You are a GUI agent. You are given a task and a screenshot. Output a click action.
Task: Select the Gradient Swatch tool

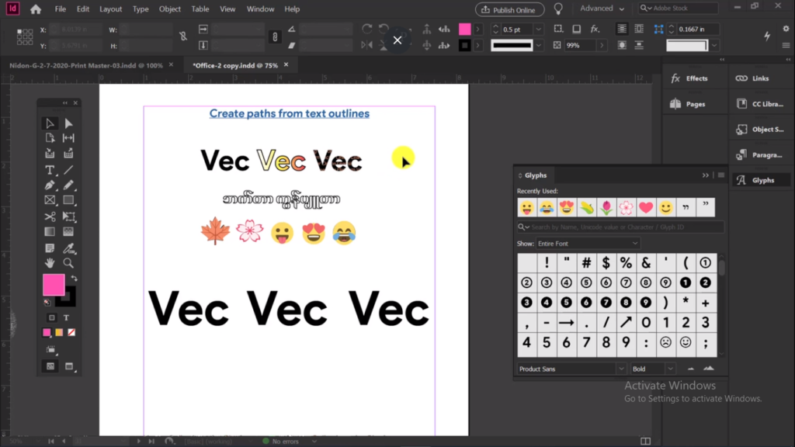(50, 231)
